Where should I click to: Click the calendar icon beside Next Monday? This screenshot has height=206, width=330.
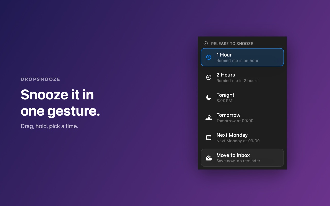click(x=209, y=138)
